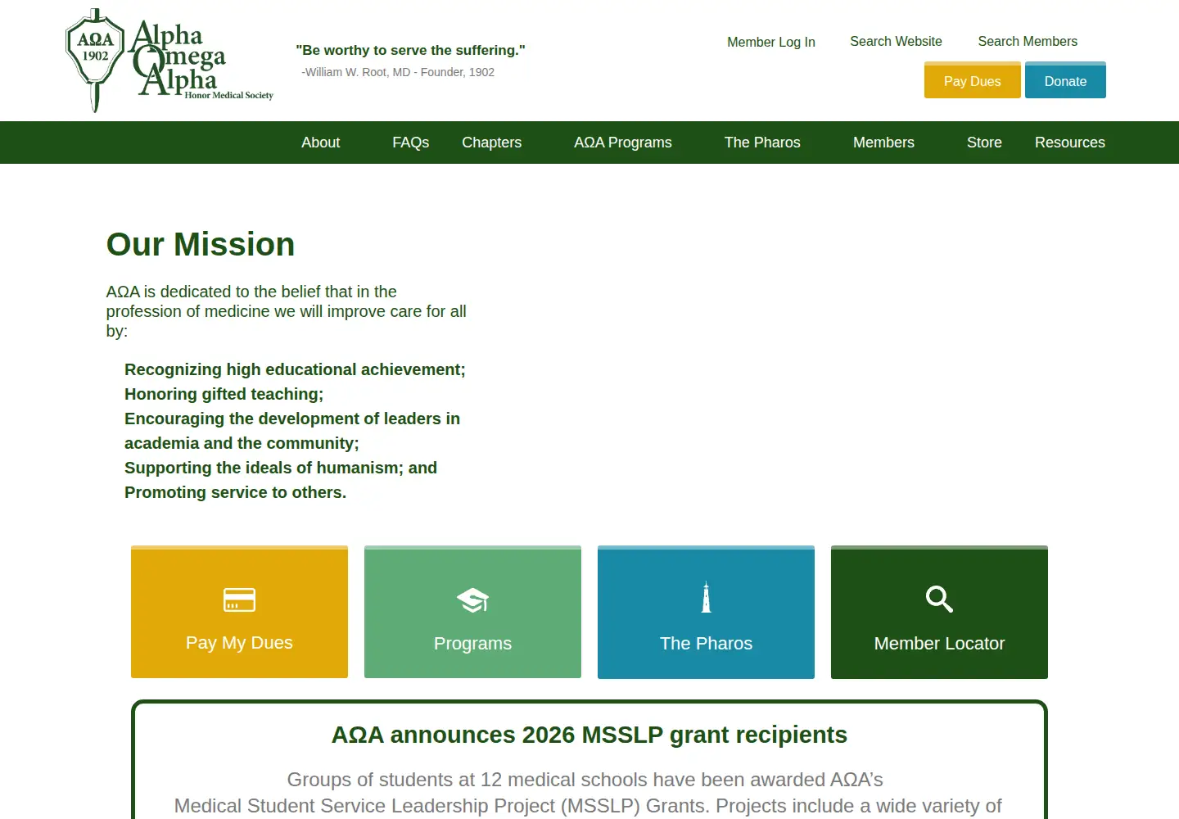Image resolution: width=1179 pixels, height=819 pixels.
Task: Select the Member Locator tile label
Action: (939, 644)
